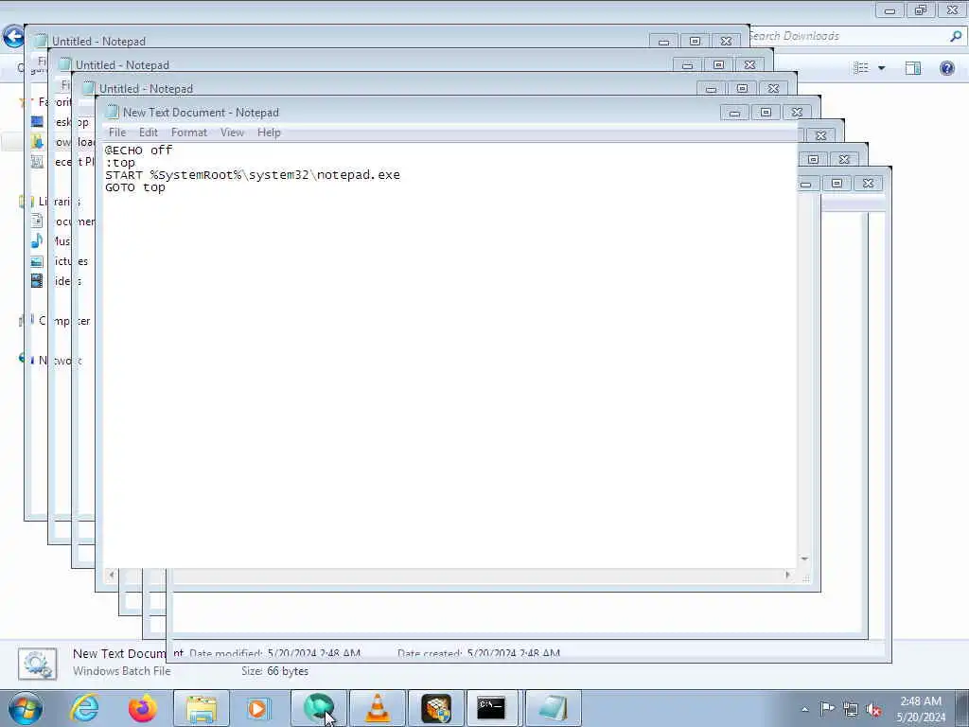Open the network icon in system tray
Image resolution: width=969 pixels, height=727 pixels.
851,709
